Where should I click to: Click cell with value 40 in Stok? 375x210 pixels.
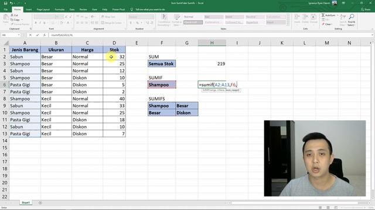pos(114,99)
